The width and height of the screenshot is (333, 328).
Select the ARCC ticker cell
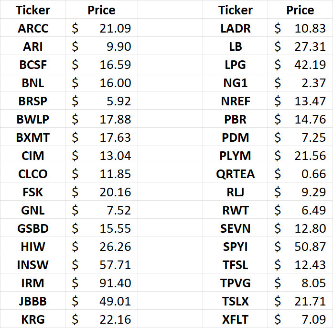(33, 28)
